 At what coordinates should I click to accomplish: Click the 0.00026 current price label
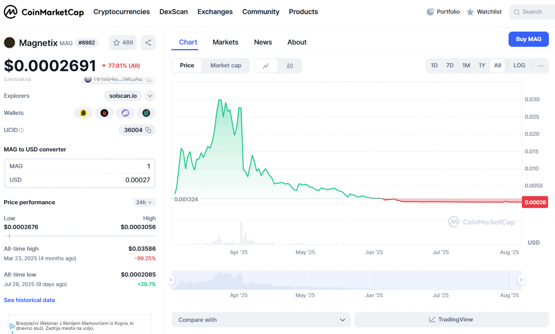(x=535, y=202)
